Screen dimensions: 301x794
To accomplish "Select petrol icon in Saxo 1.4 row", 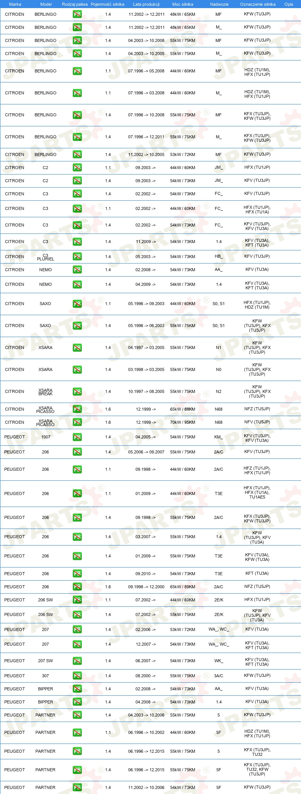I will click(77, 326).
